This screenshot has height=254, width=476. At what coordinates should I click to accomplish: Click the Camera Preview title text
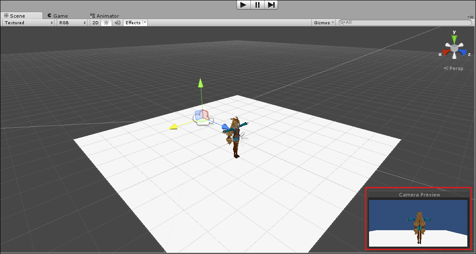click(419, 195)
